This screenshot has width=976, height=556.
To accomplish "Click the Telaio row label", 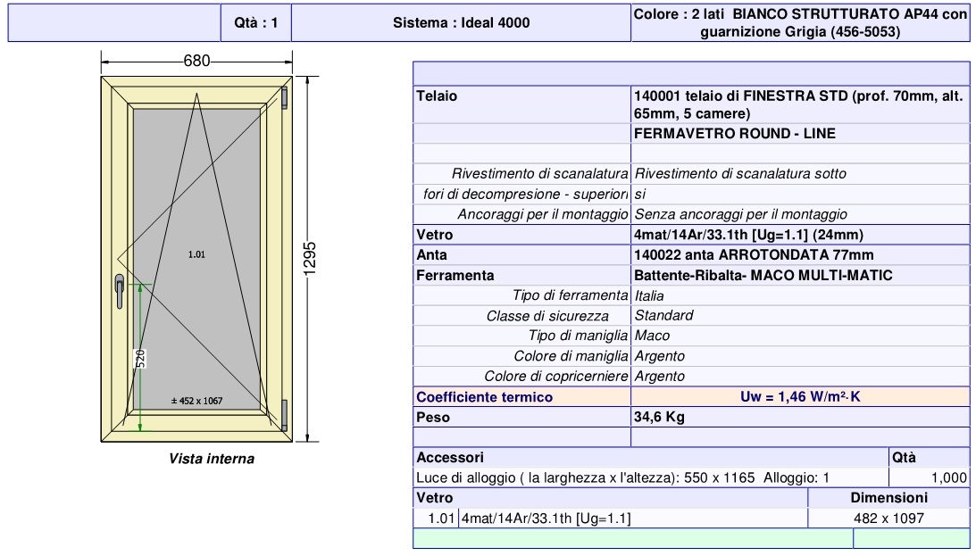I will point(437,96).
